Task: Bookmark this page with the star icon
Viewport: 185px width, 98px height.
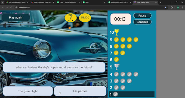Action: 165,8
